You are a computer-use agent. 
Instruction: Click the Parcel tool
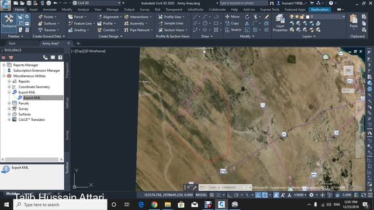[77, 17]
